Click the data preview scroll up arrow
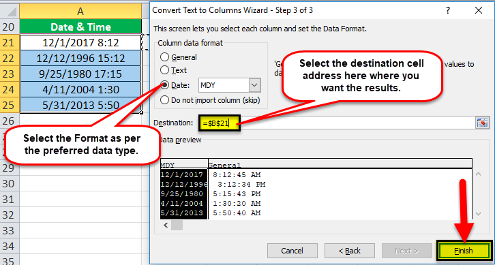The width and height of the screenshot is (495, 265). (478, 174)
